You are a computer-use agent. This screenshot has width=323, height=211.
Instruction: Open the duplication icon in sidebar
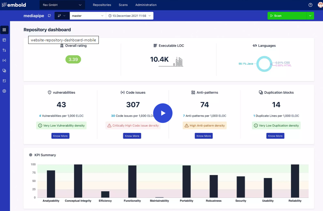pyautogui.click(x=4, y=71)
